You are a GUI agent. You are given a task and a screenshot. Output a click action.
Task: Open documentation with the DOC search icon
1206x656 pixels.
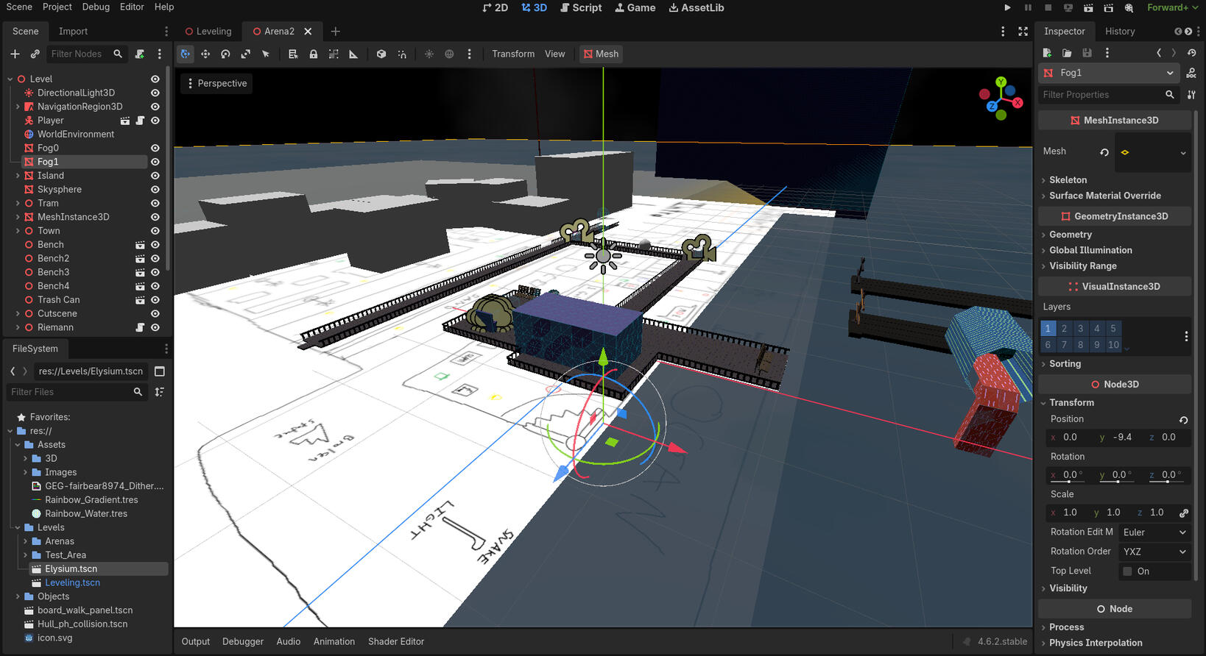(1191, 73)
